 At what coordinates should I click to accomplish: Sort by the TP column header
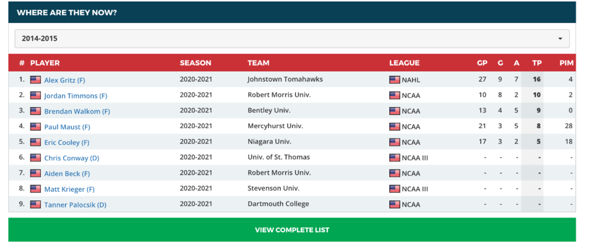pos(537,63)
